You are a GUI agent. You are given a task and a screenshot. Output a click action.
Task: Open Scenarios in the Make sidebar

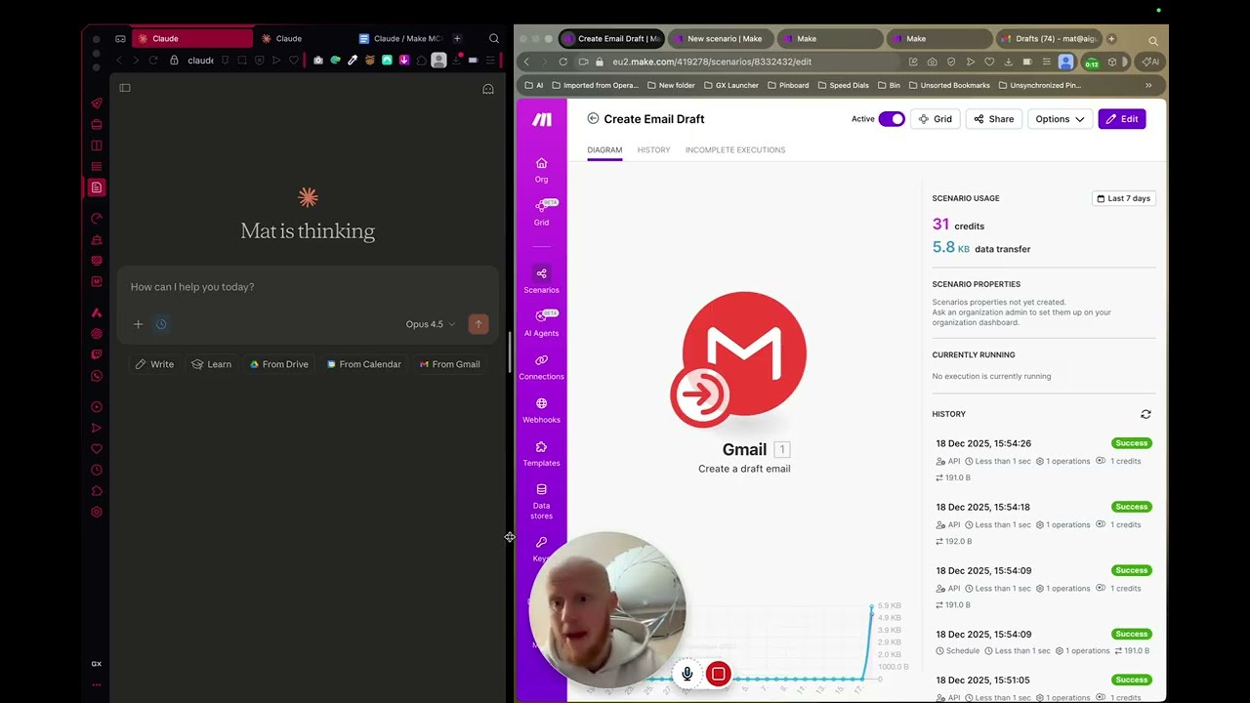click(x=541, y=280)
